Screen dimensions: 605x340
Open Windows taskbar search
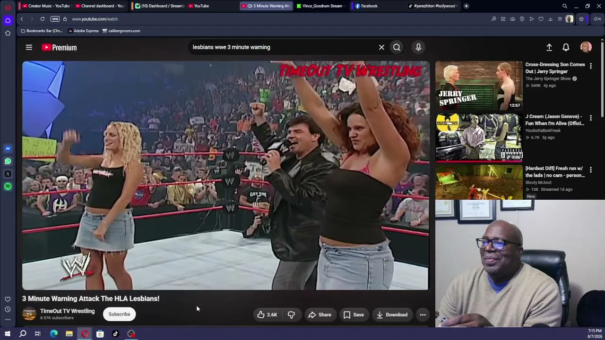pyautogui.click(x=23, y=334)
